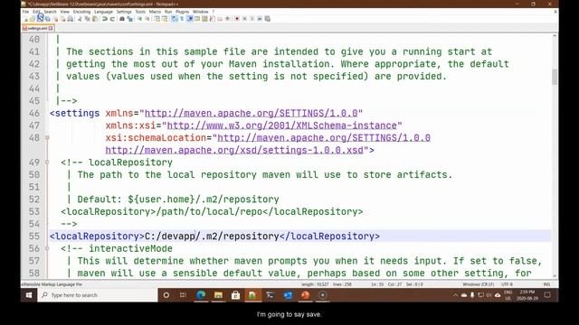Play back recorded macro icon

click(x=252, y=18)
